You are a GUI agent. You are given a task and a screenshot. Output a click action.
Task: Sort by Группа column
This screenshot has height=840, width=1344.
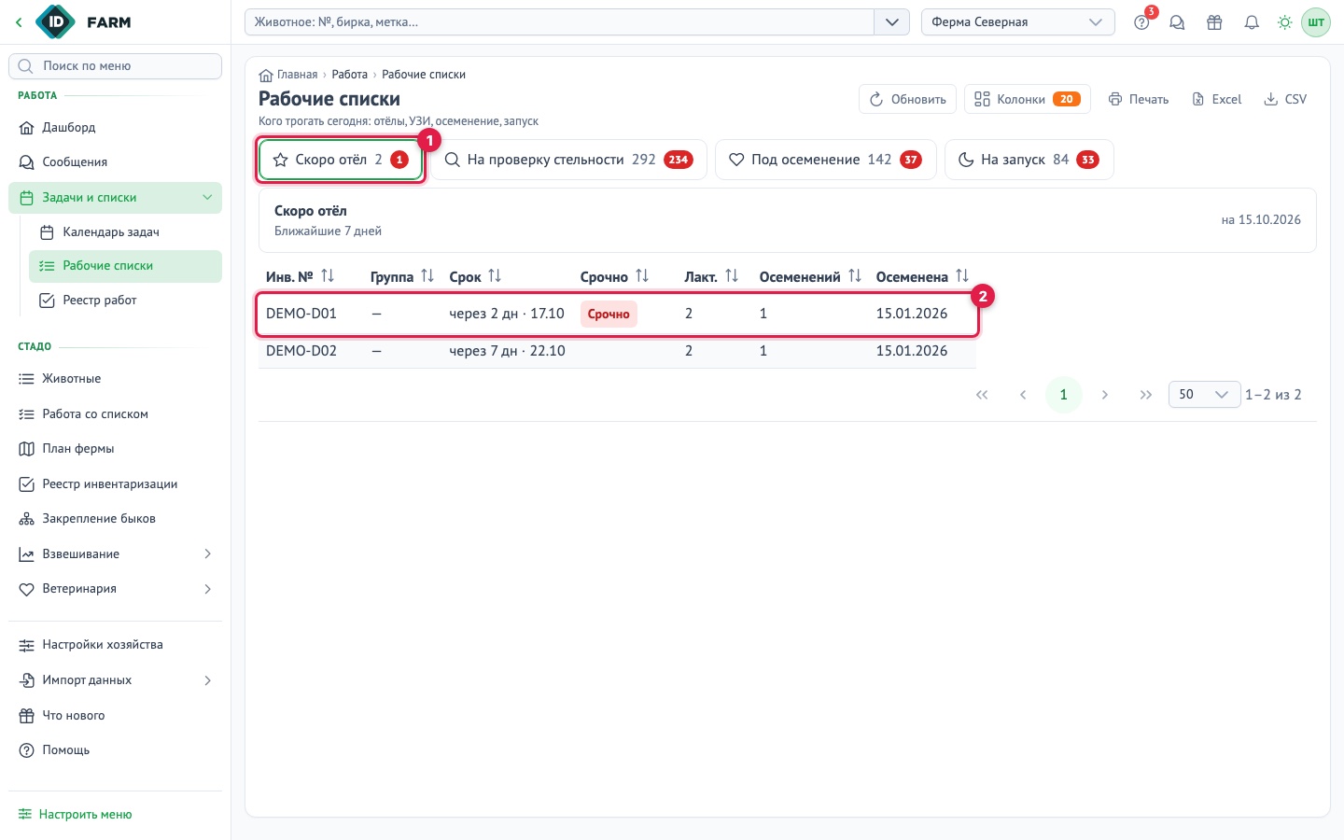click(x=427, y=276)
